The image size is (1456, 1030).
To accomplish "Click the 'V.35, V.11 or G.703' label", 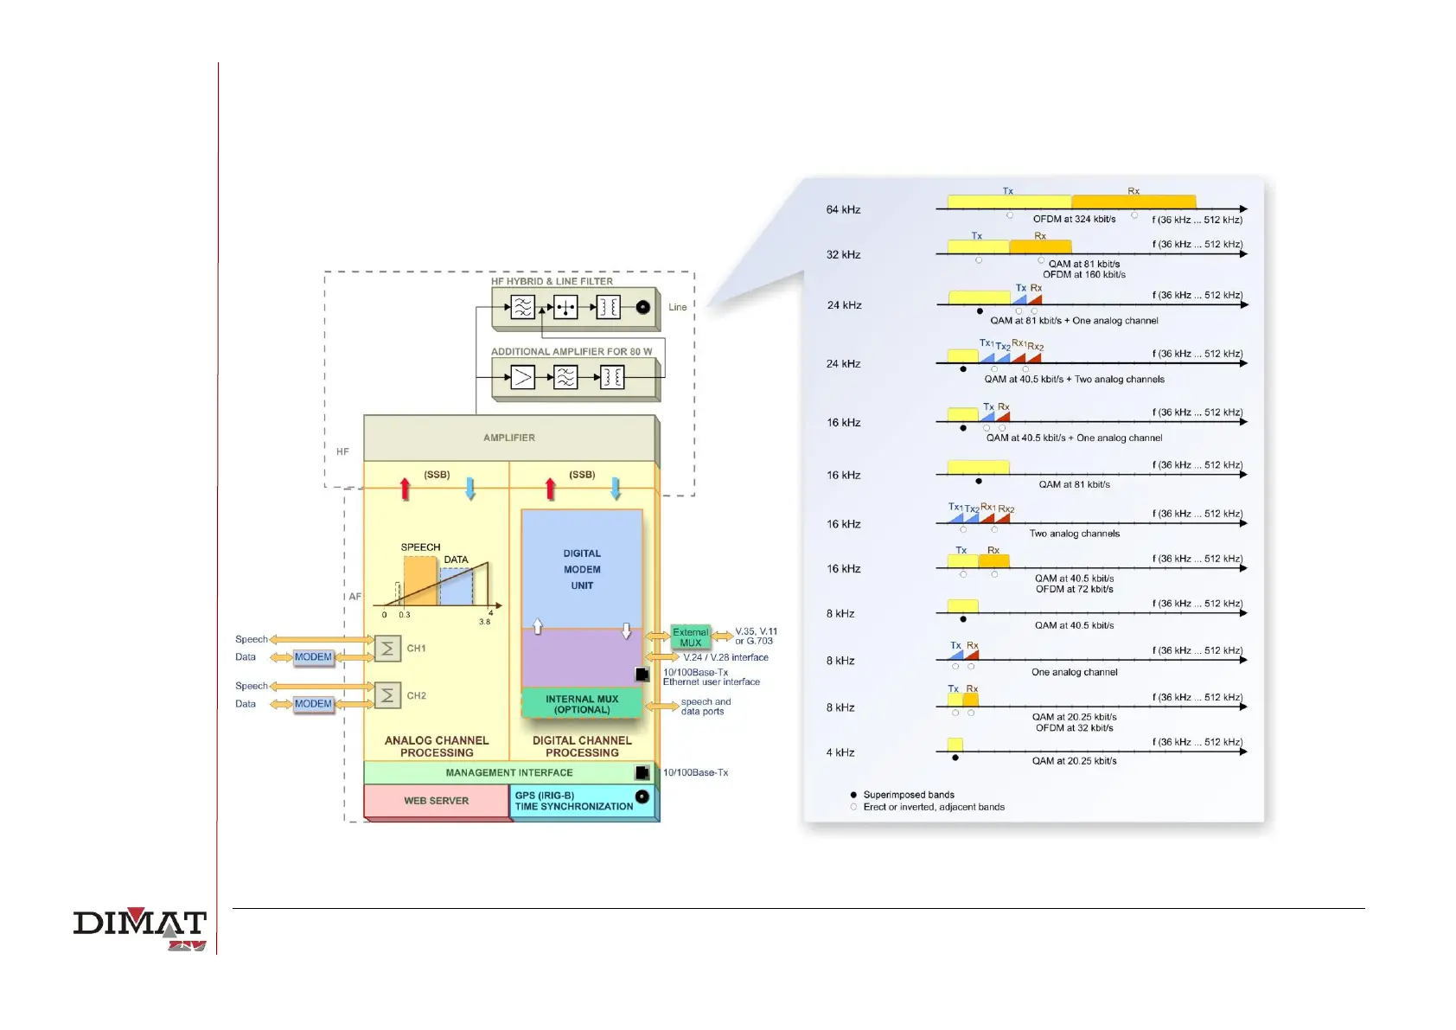I will (756, 637).
